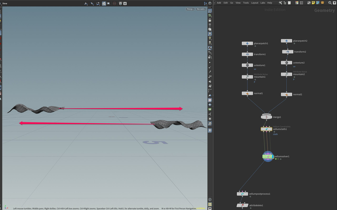Open the Go menu
Viewport: 337px width, 210px height.
[232, 3]
